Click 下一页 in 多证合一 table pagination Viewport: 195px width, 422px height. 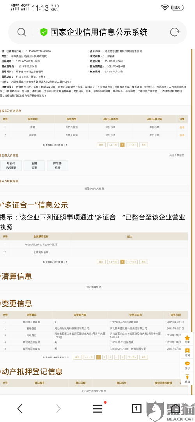pyautogui.click(x=132, y=261)
